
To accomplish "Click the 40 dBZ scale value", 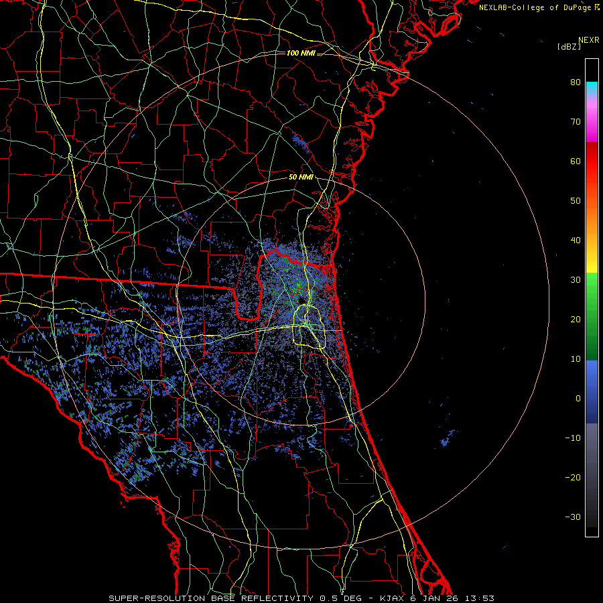I will [576, 241].
